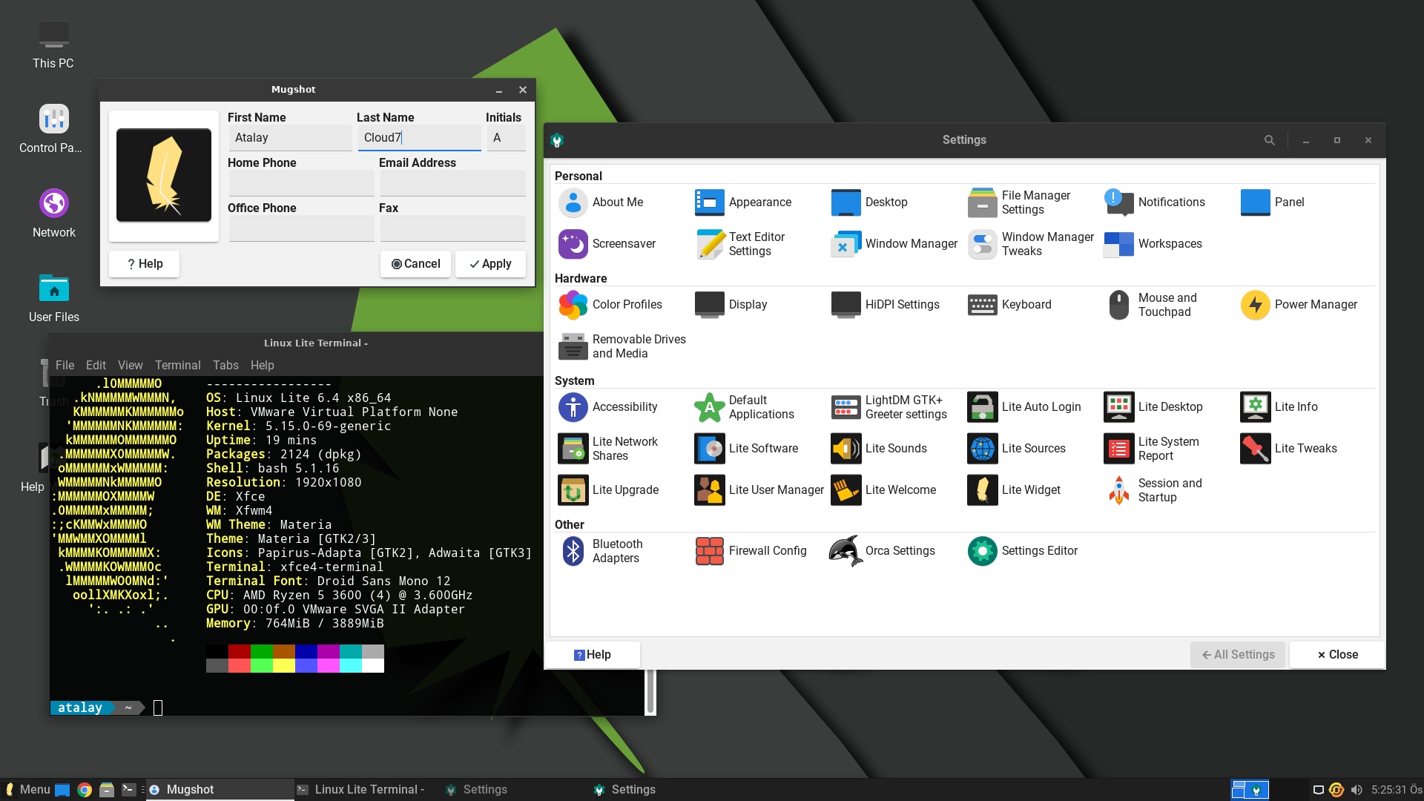
Task: Open the Notifications settings
Action: tap(1155, 202)
